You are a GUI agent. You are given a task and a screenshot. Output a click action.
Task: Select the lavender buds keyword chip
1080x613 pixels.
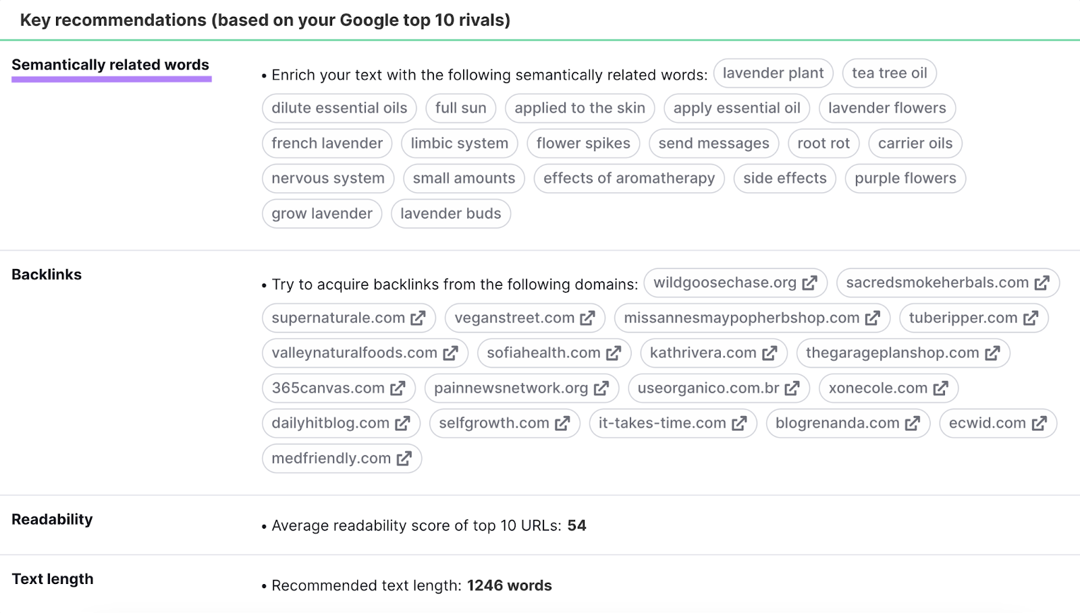click(x=451, y=213)
